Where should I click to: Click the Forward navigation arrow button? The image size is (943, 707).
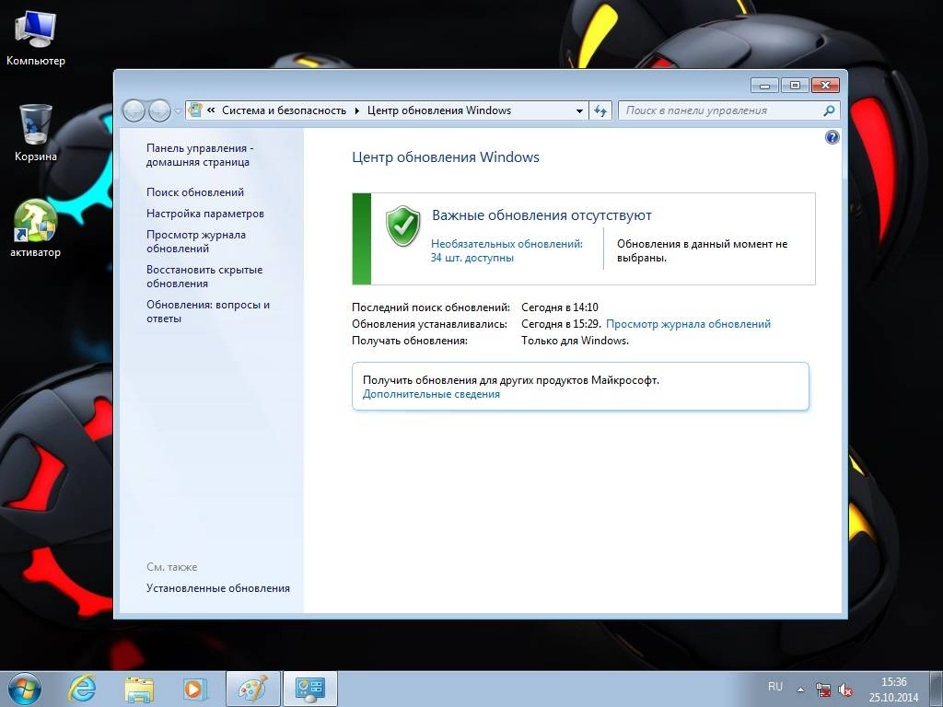point(159,110)
